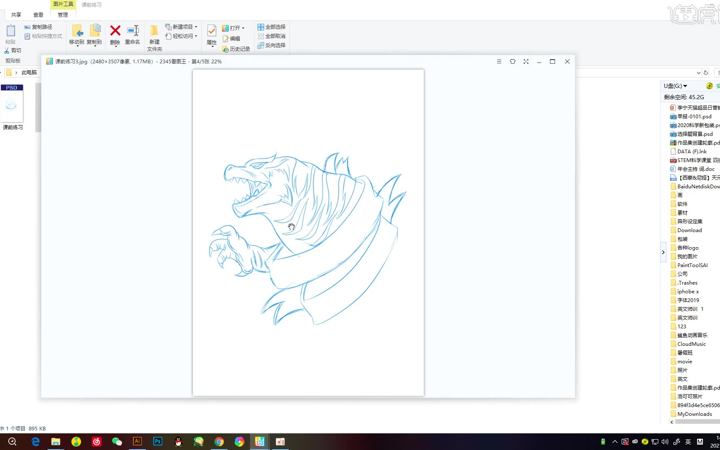720x450 pixels.
Task: Launch Illustrator from the taskbar
Action: [x=137, y=442]
